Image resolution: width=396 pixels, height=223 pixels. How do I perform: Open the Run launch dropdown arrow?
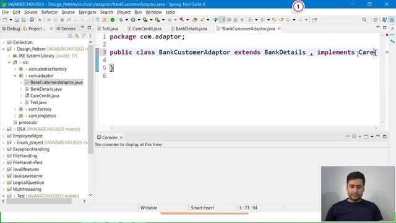click(139, 20)
